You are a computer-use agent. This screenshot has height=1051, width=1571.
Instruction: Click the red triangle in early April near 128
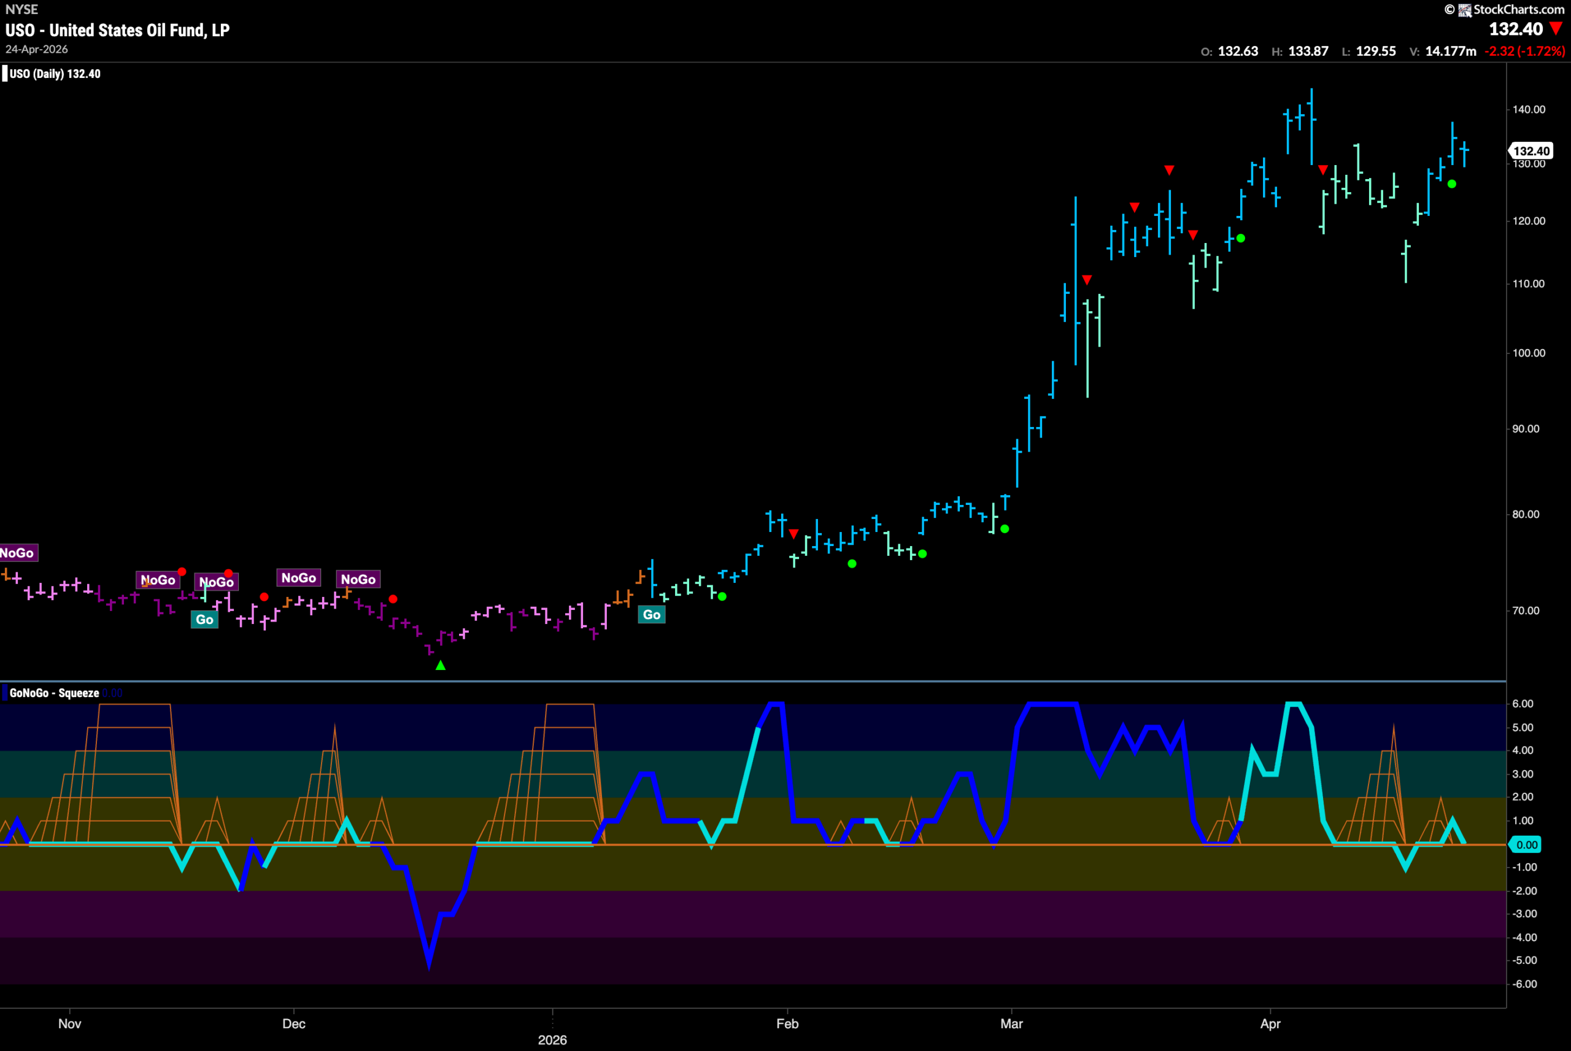(x=1323, y=170)
